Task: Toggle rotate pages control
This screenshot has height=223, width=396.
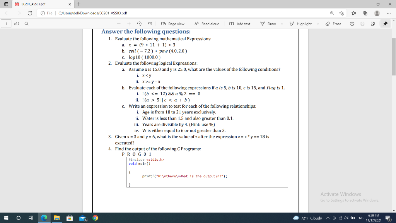Action: (140, 23)
